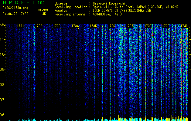
Task: Click the 1.0 kHz axis label
Action: coord(2,54)
